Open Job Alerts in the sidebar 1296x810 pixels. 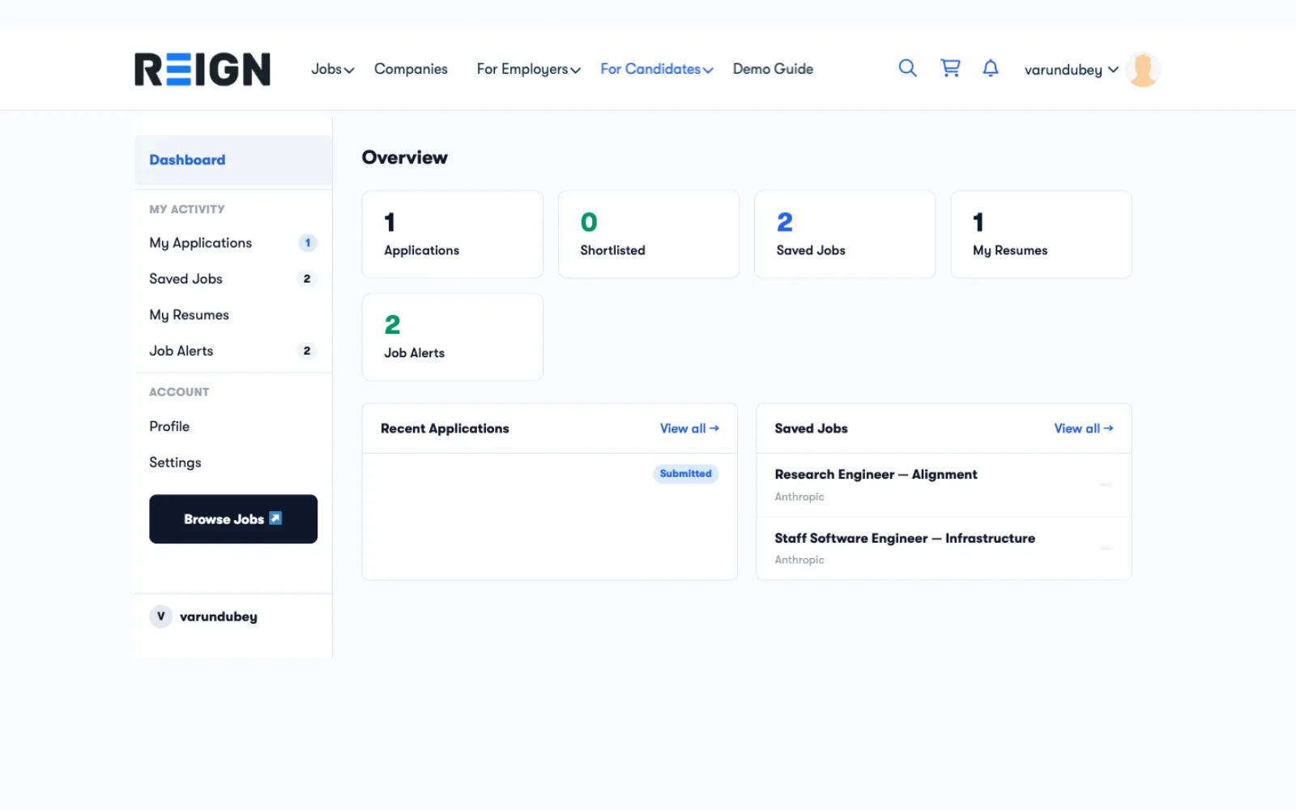coord(233,351)
